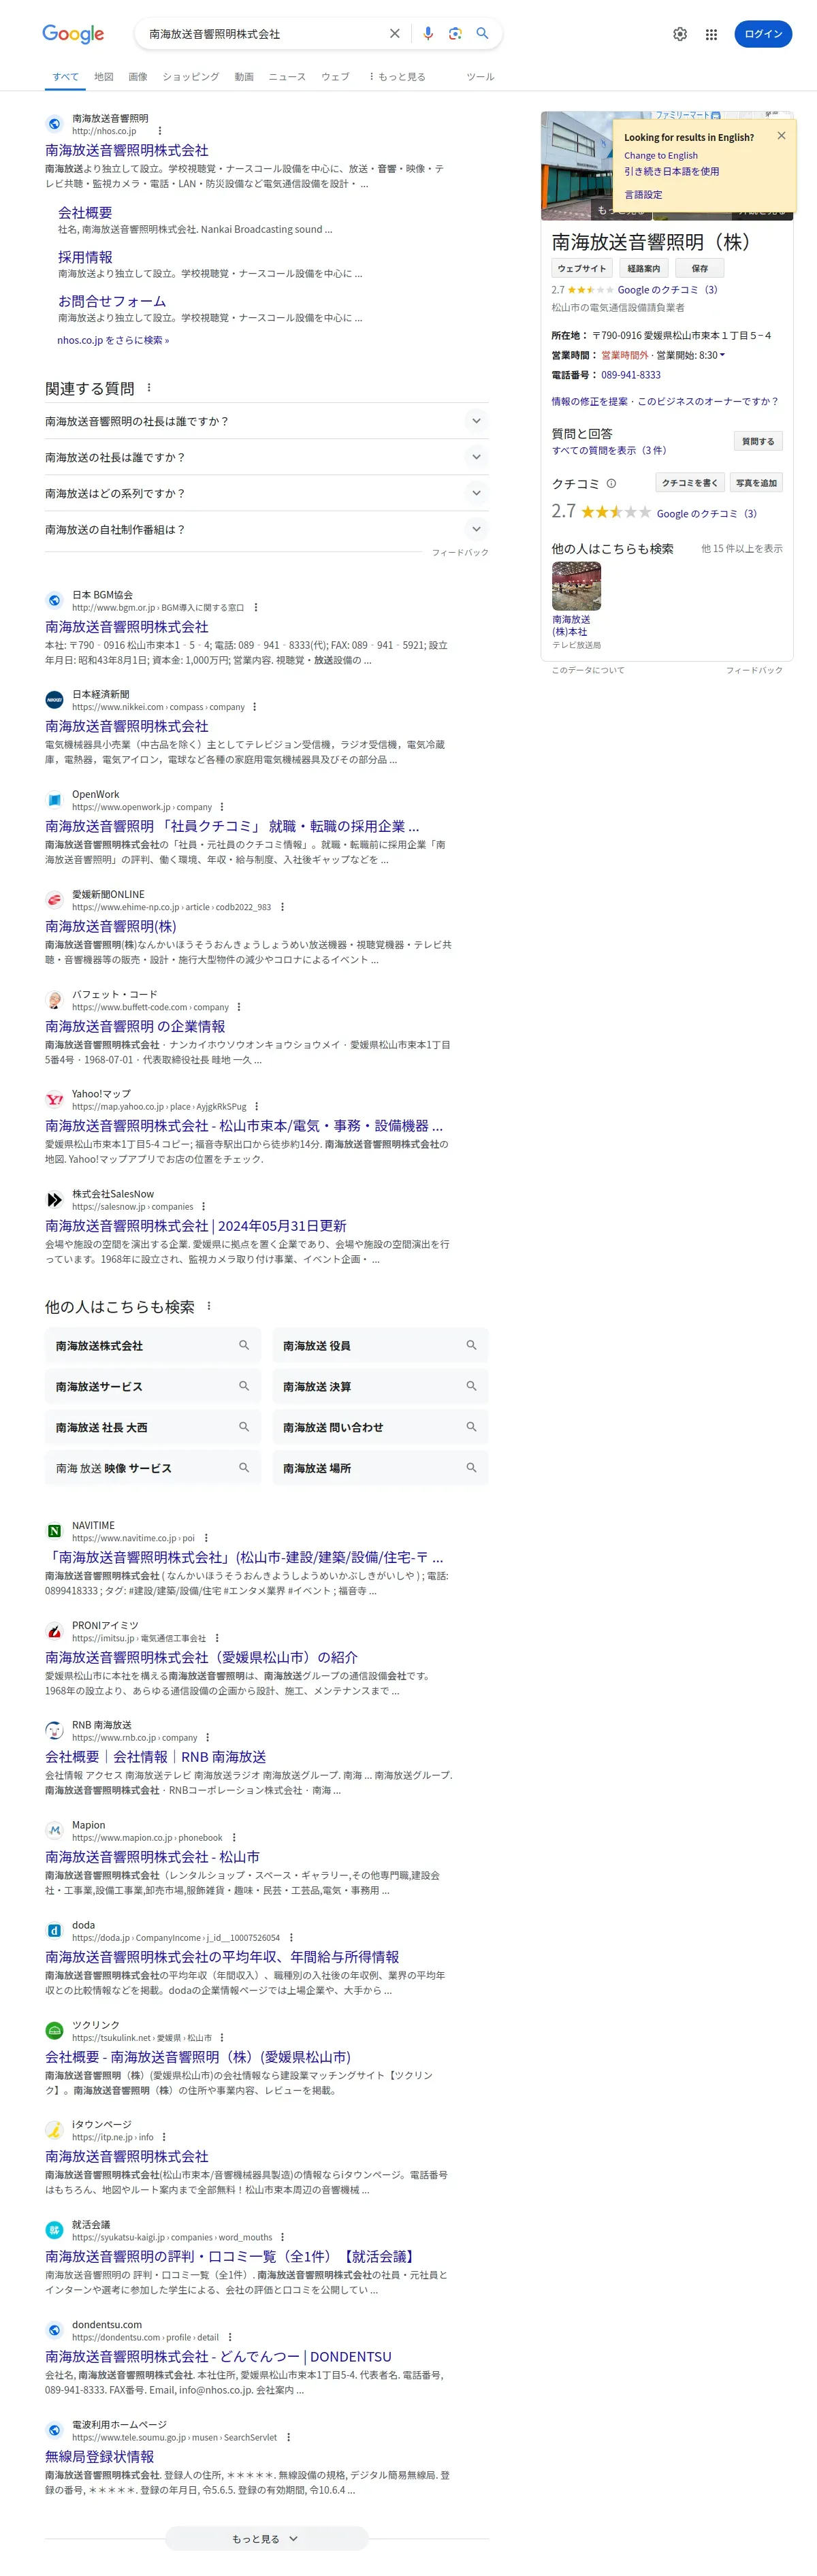Click 質問する button
The height and width of the screenshot is (2576, 817).
point(758,441)
